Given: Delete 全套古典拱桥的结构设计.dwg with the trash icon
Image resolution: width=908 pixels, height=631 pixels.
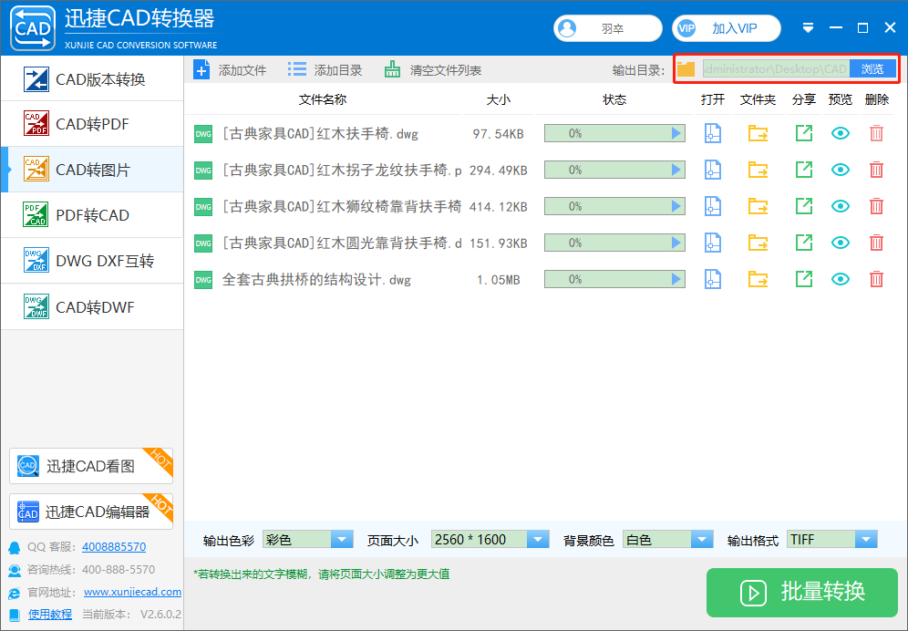Looking at the screenshot, I should click(x=875, y=279).
